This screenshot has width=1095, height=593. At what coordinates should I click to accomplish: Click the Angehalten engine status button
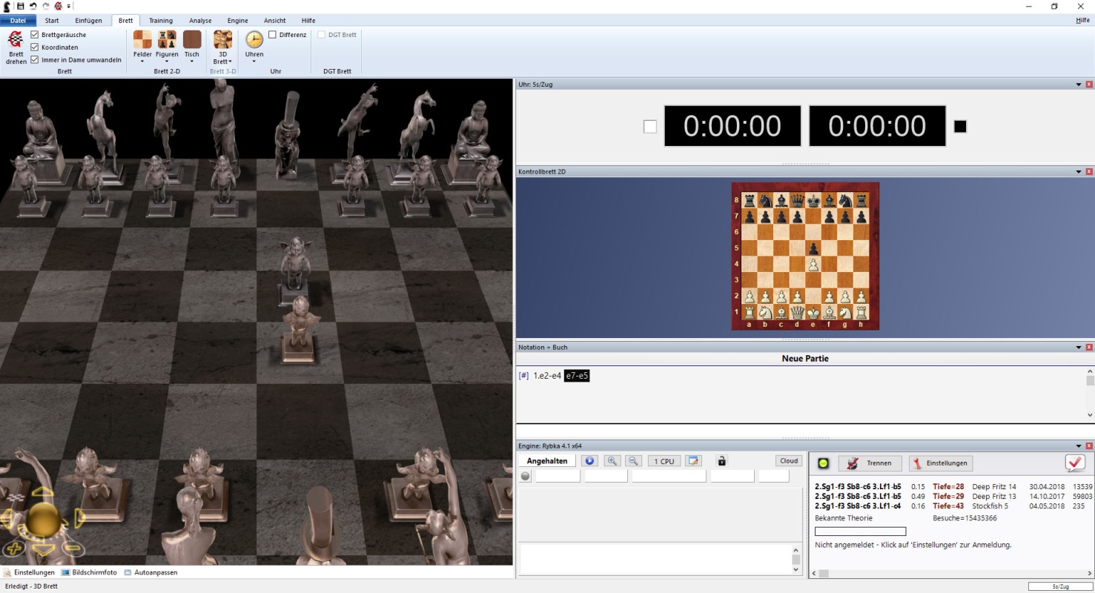(547, 461)
